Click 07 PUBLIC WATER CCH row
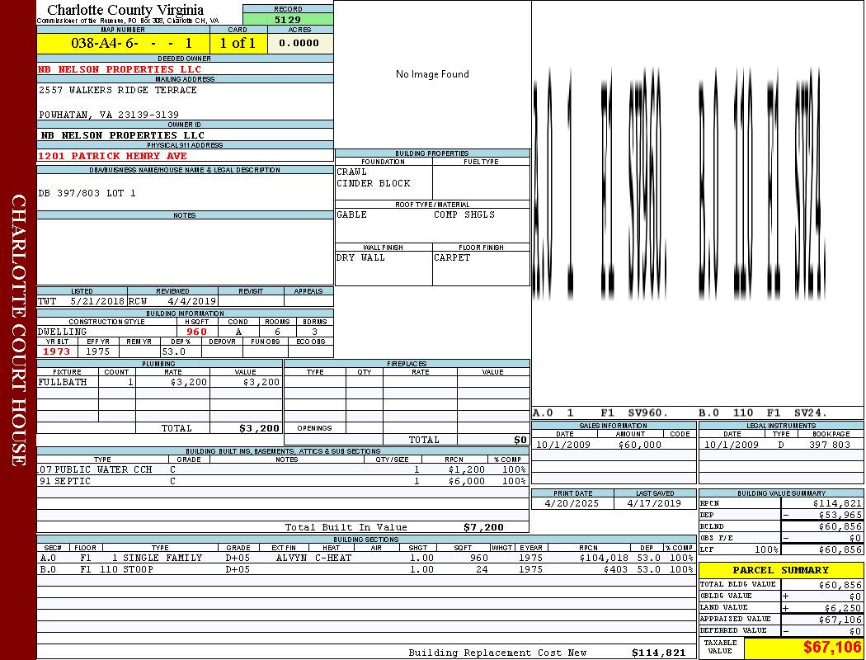 tap(283, 470)
